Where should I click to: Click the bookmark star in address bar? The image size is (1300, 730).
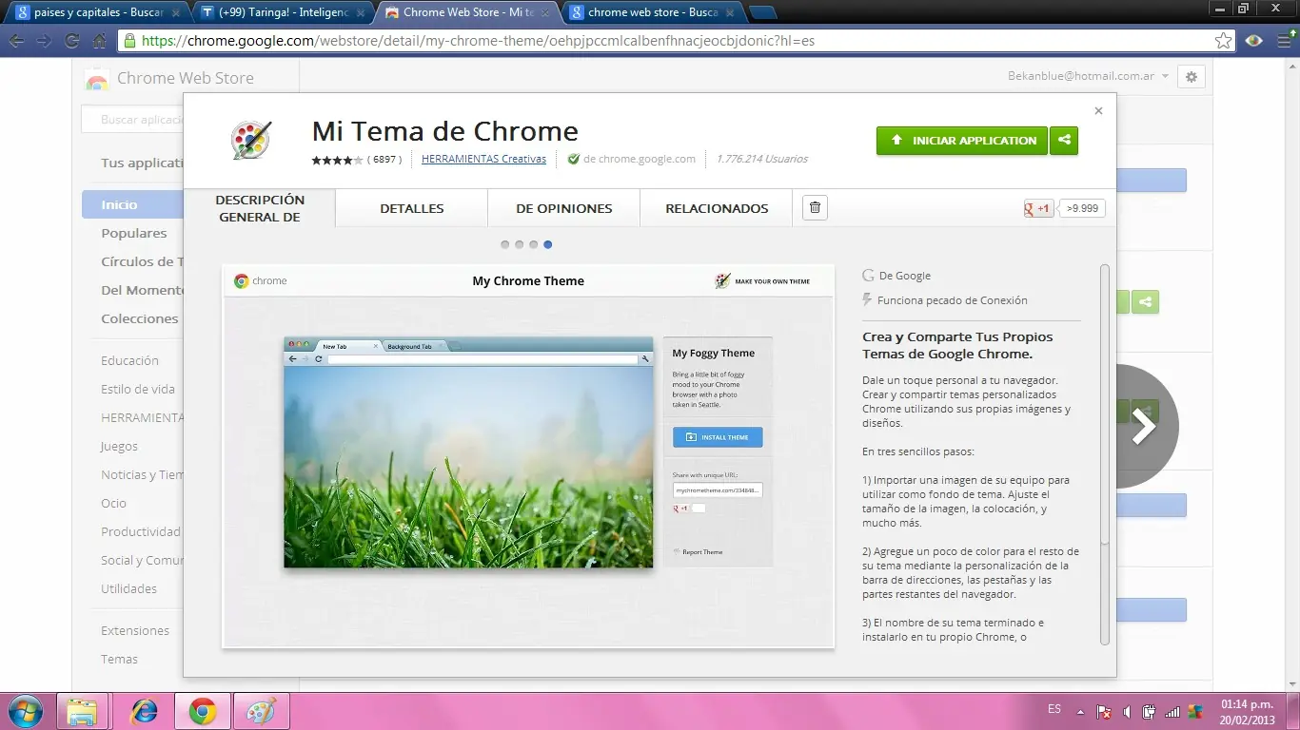1224,41
